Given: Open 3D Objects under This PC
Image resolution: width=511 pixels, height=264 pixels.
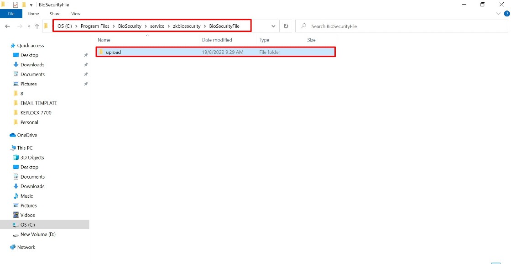Looking at the screenshot, I should point(32,157).
